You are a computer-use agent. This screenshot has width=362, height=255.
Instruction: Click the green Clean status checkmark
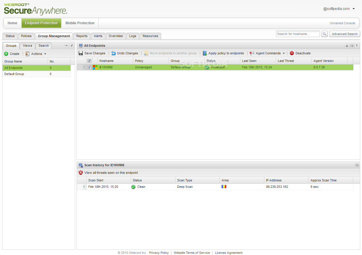[x=133, y=187]
